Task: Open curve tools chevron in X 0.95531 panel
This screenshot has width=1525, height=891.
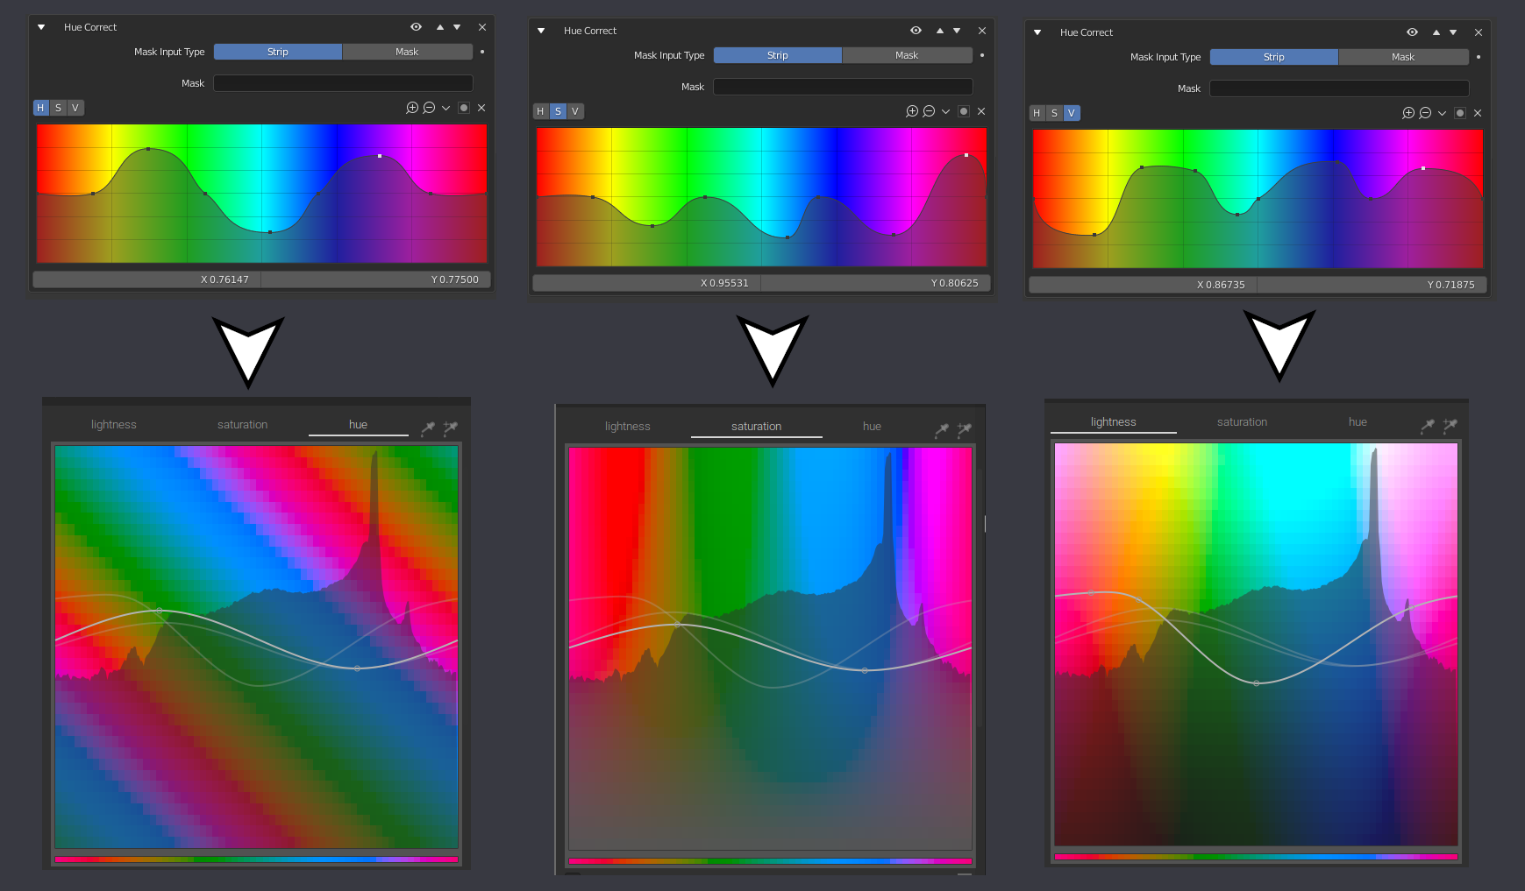Action: click(x=945, y=111)
